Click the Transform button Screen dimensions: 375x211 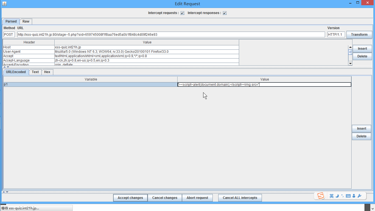(359, 35)
